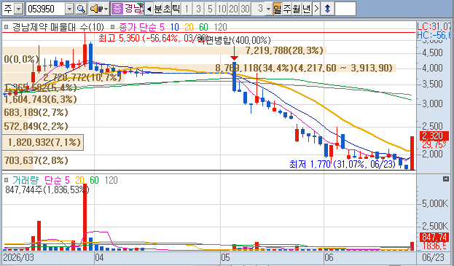Click the gray 120 price moving average label

pos(220,27)
